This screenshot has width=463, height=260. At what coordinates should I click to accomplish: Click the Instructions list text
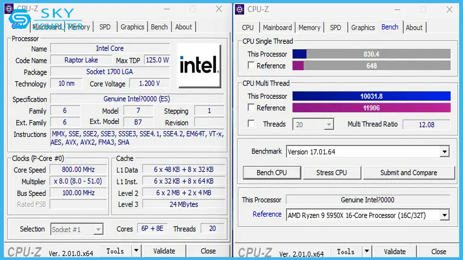point(137,138)
